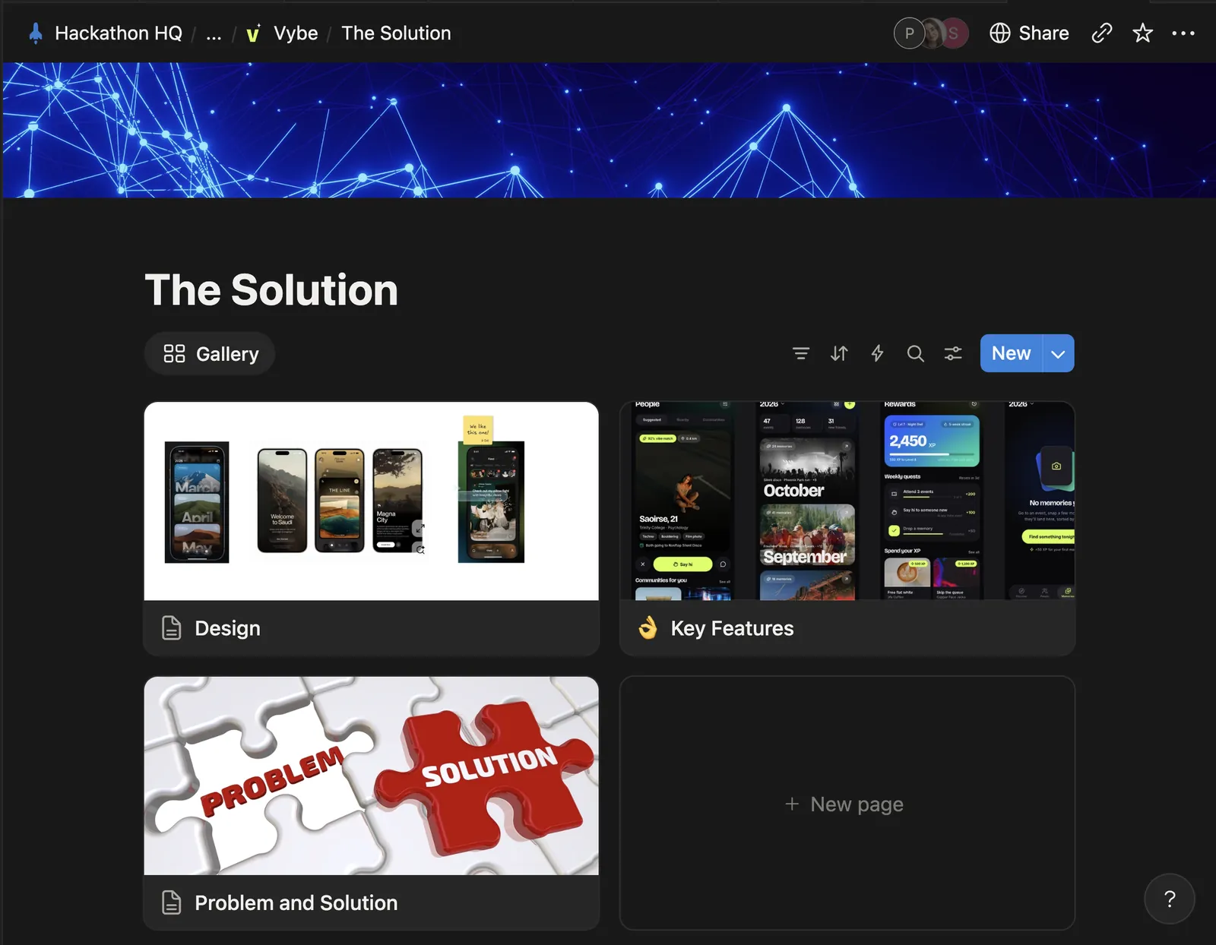Click The Solution page heading

coord(271,290)
